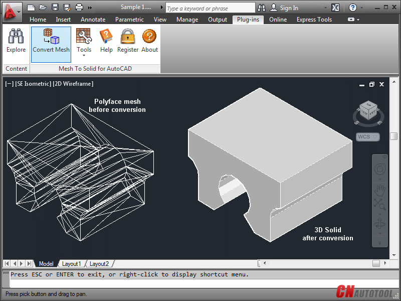Image resolution: width=401 pixels, height=301 pixels.
Task: Click the Open file folder icon
Action: tap(43, 8)
